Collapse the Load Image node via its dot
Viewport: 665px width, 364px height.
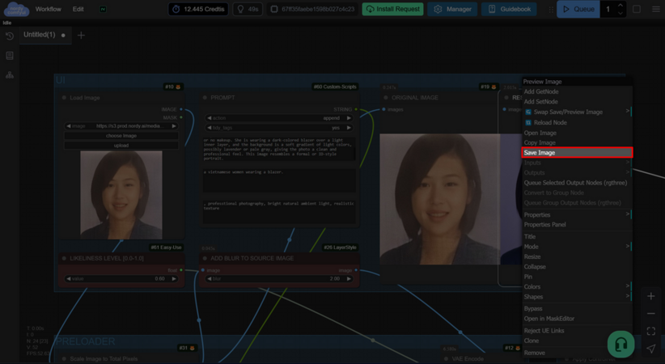tap(65, 98)
